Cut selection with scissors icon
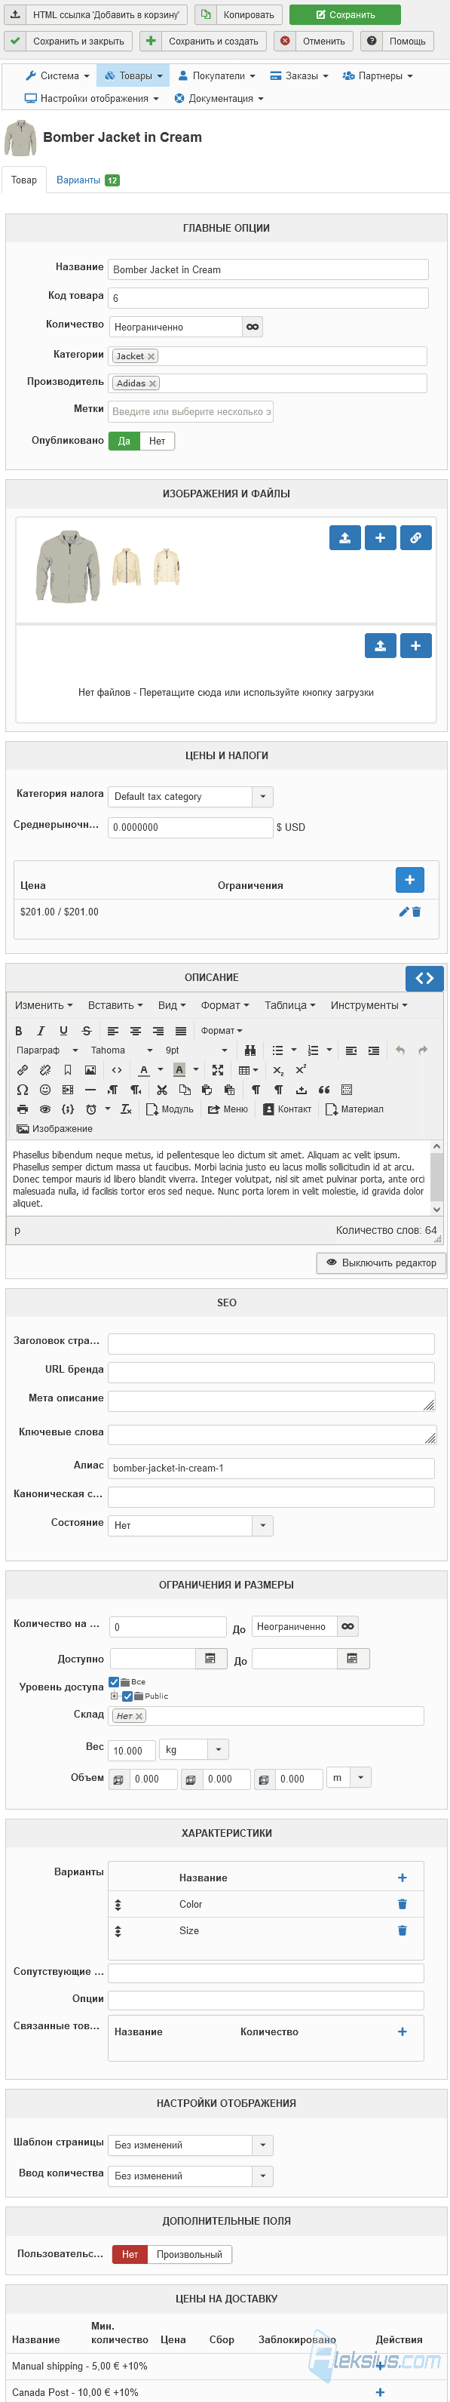The width and height of the screenshot is (450, 2402). click(162, 1089)
